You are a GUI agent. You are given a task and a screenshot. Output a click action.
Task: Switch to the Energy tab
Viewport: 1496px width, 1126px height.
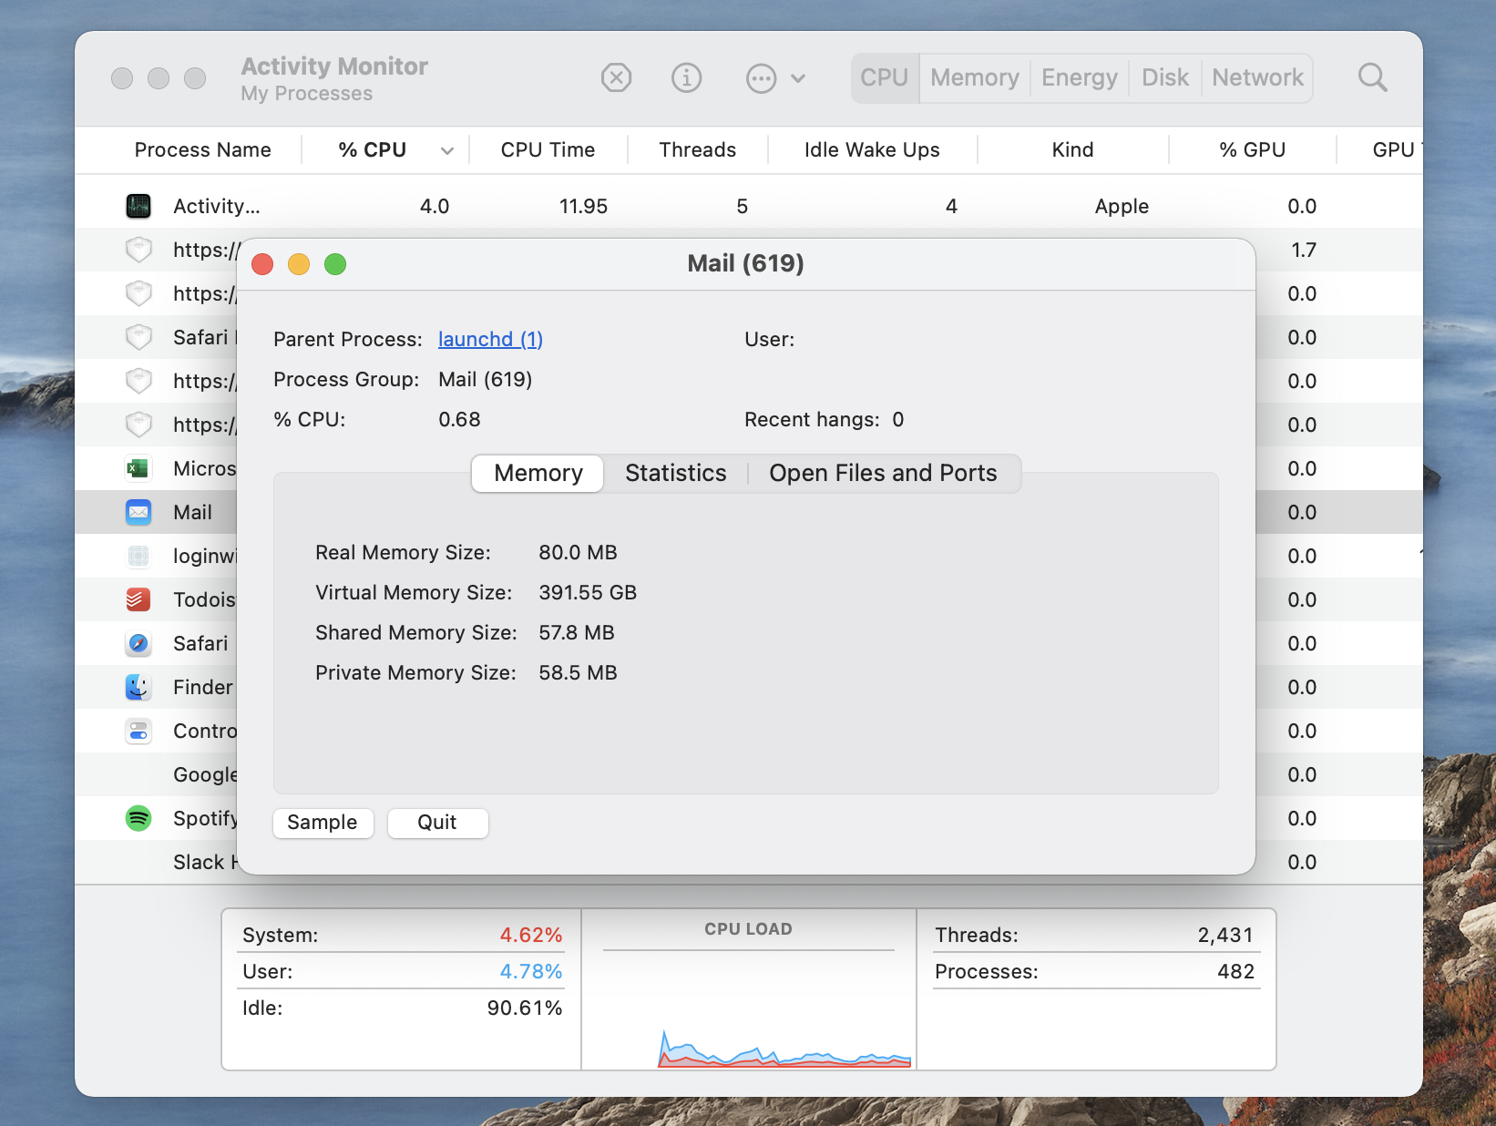1080,77
